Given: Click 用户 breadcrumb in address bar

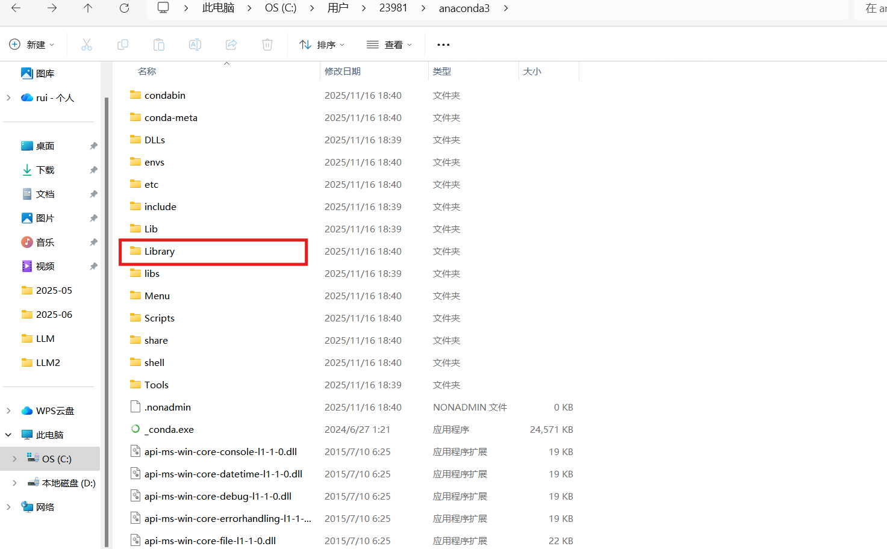Looking at the screenshot, I should [338, 8].
